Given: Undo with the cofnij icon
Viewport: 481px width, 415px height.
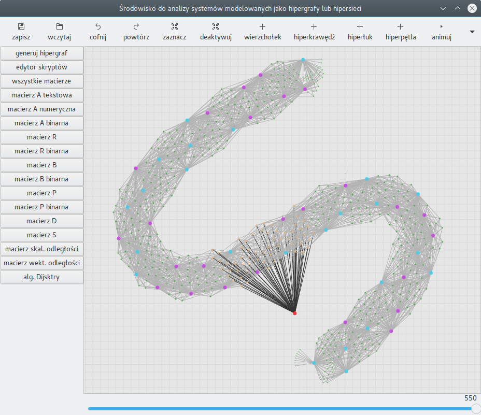Looking at the screenshot, I should coord(98,27).
